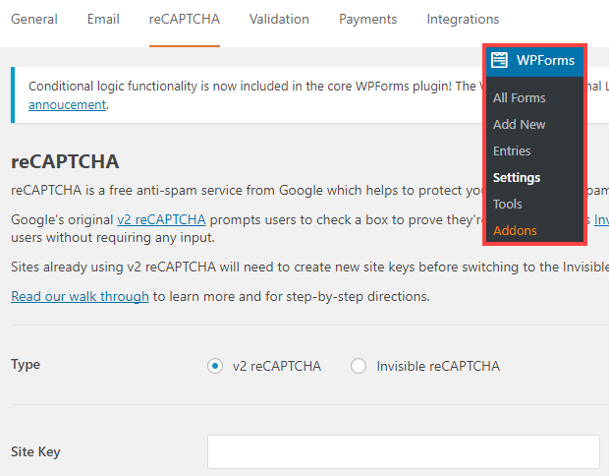The height and width of the screenshot is (476, 609).
Task: Open the Integrations tab
Action: tap(463, 19)
